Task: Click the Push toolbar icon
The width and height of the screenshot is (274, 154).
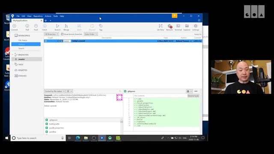Action: pyautogui.click(x=36, y=27)
